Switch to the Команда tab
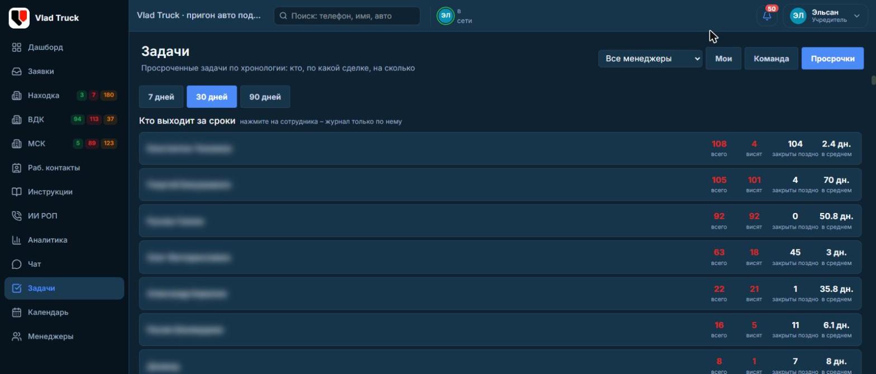Screen dimensions: 876x374 point(771,58)
